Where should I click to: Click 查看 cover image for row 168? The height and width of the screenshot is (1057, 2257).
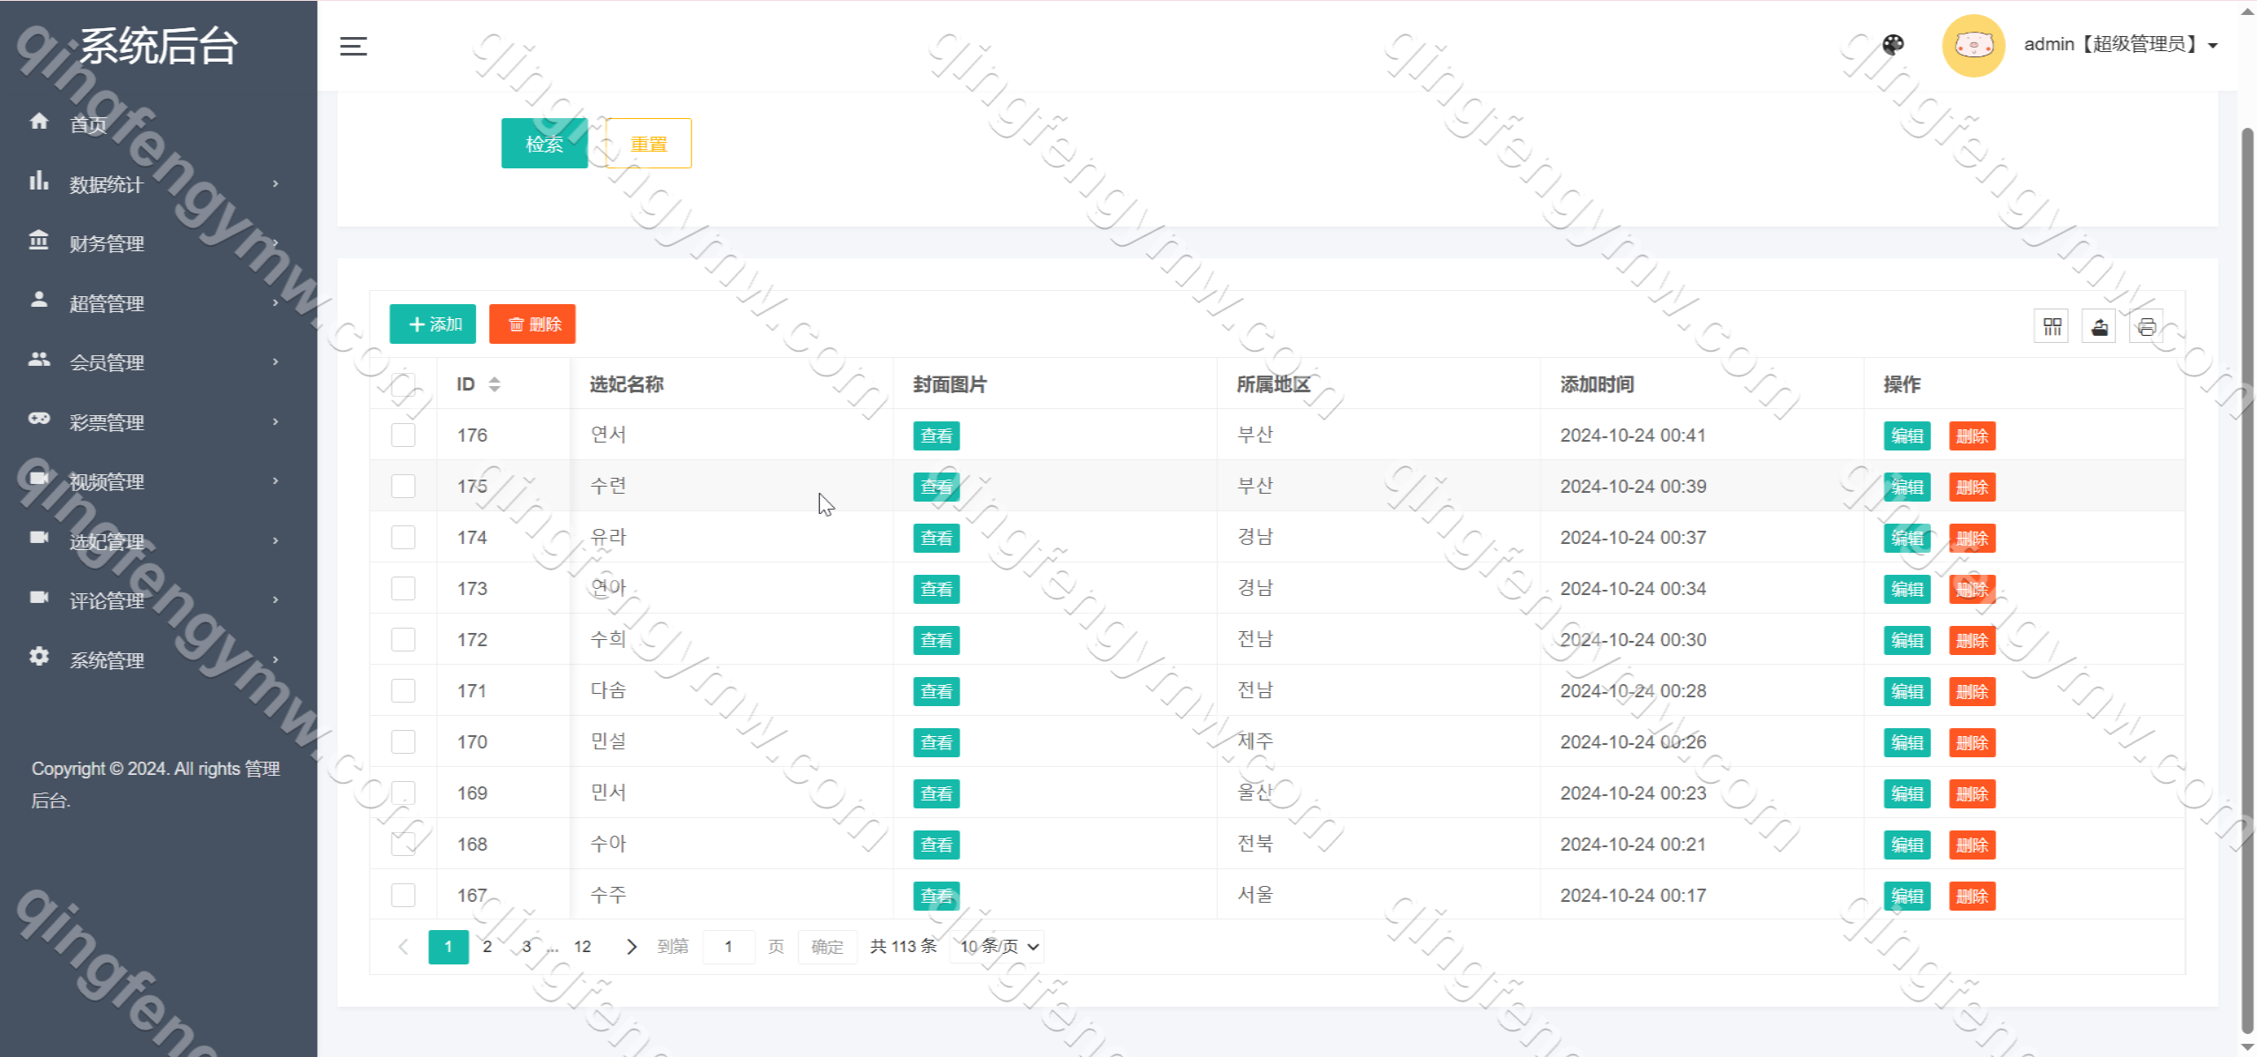coord(936,845)
